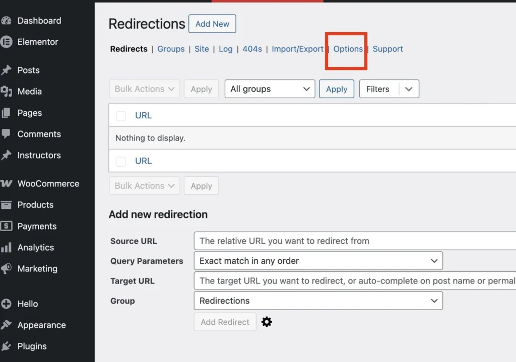Open the 404s tab
The image size is (516, 362).
point(252,49)
